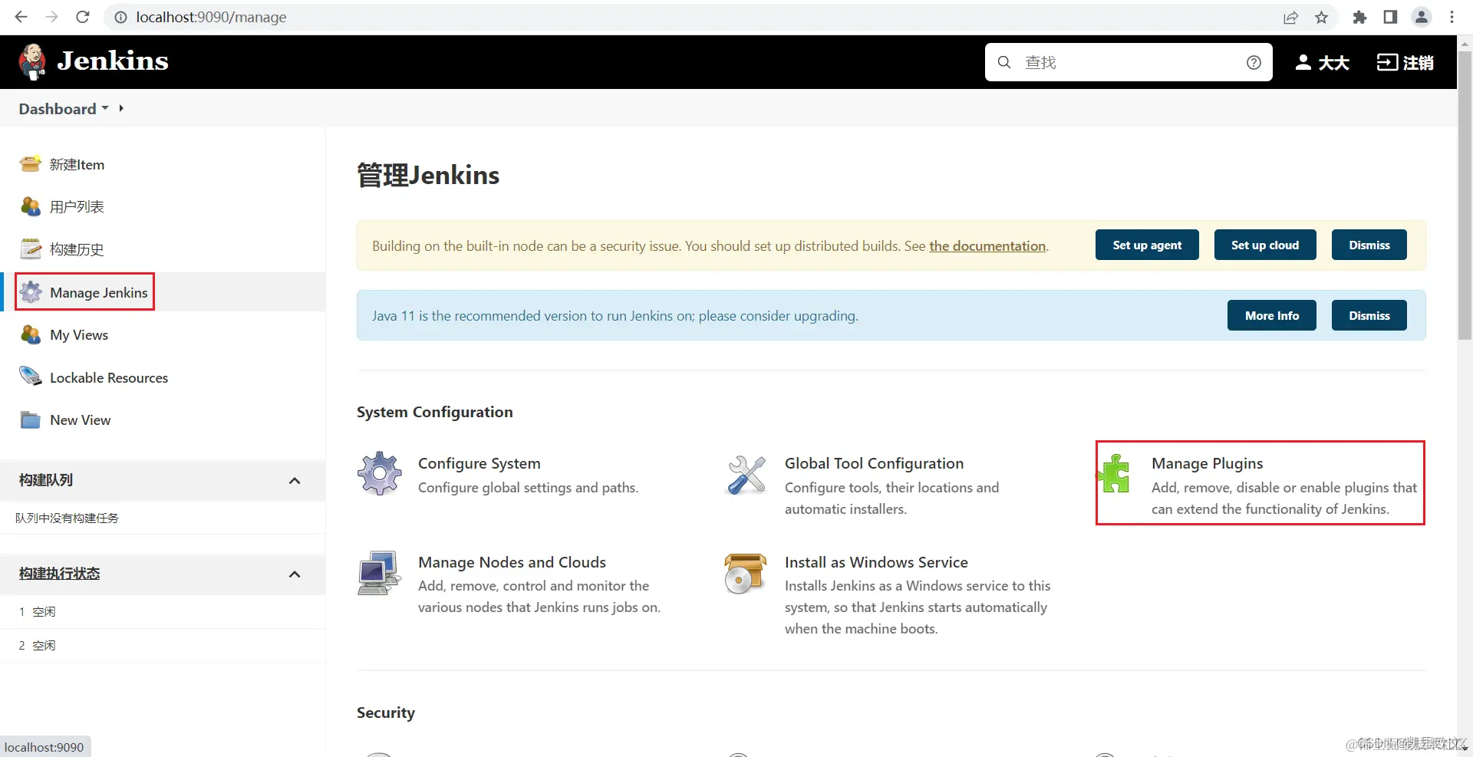This screenshot has width=1473, height=757.
Task: Open Install as Windows Service link
Action: [x=876, y=562]
